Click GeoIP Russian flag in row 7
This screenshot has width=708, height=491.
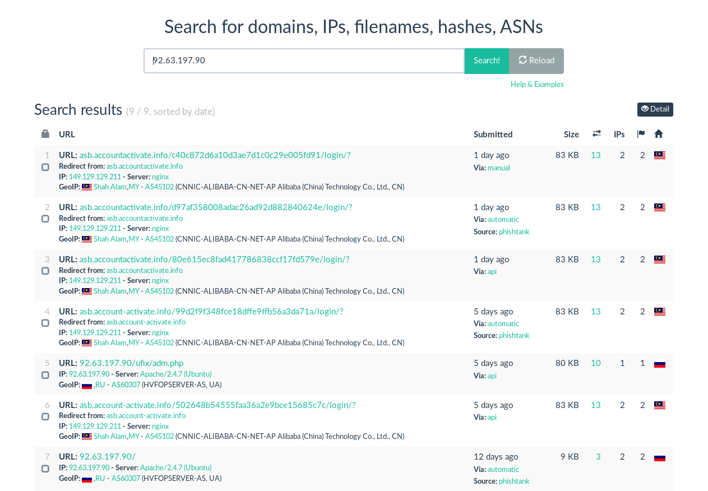(x=87, y=479)
